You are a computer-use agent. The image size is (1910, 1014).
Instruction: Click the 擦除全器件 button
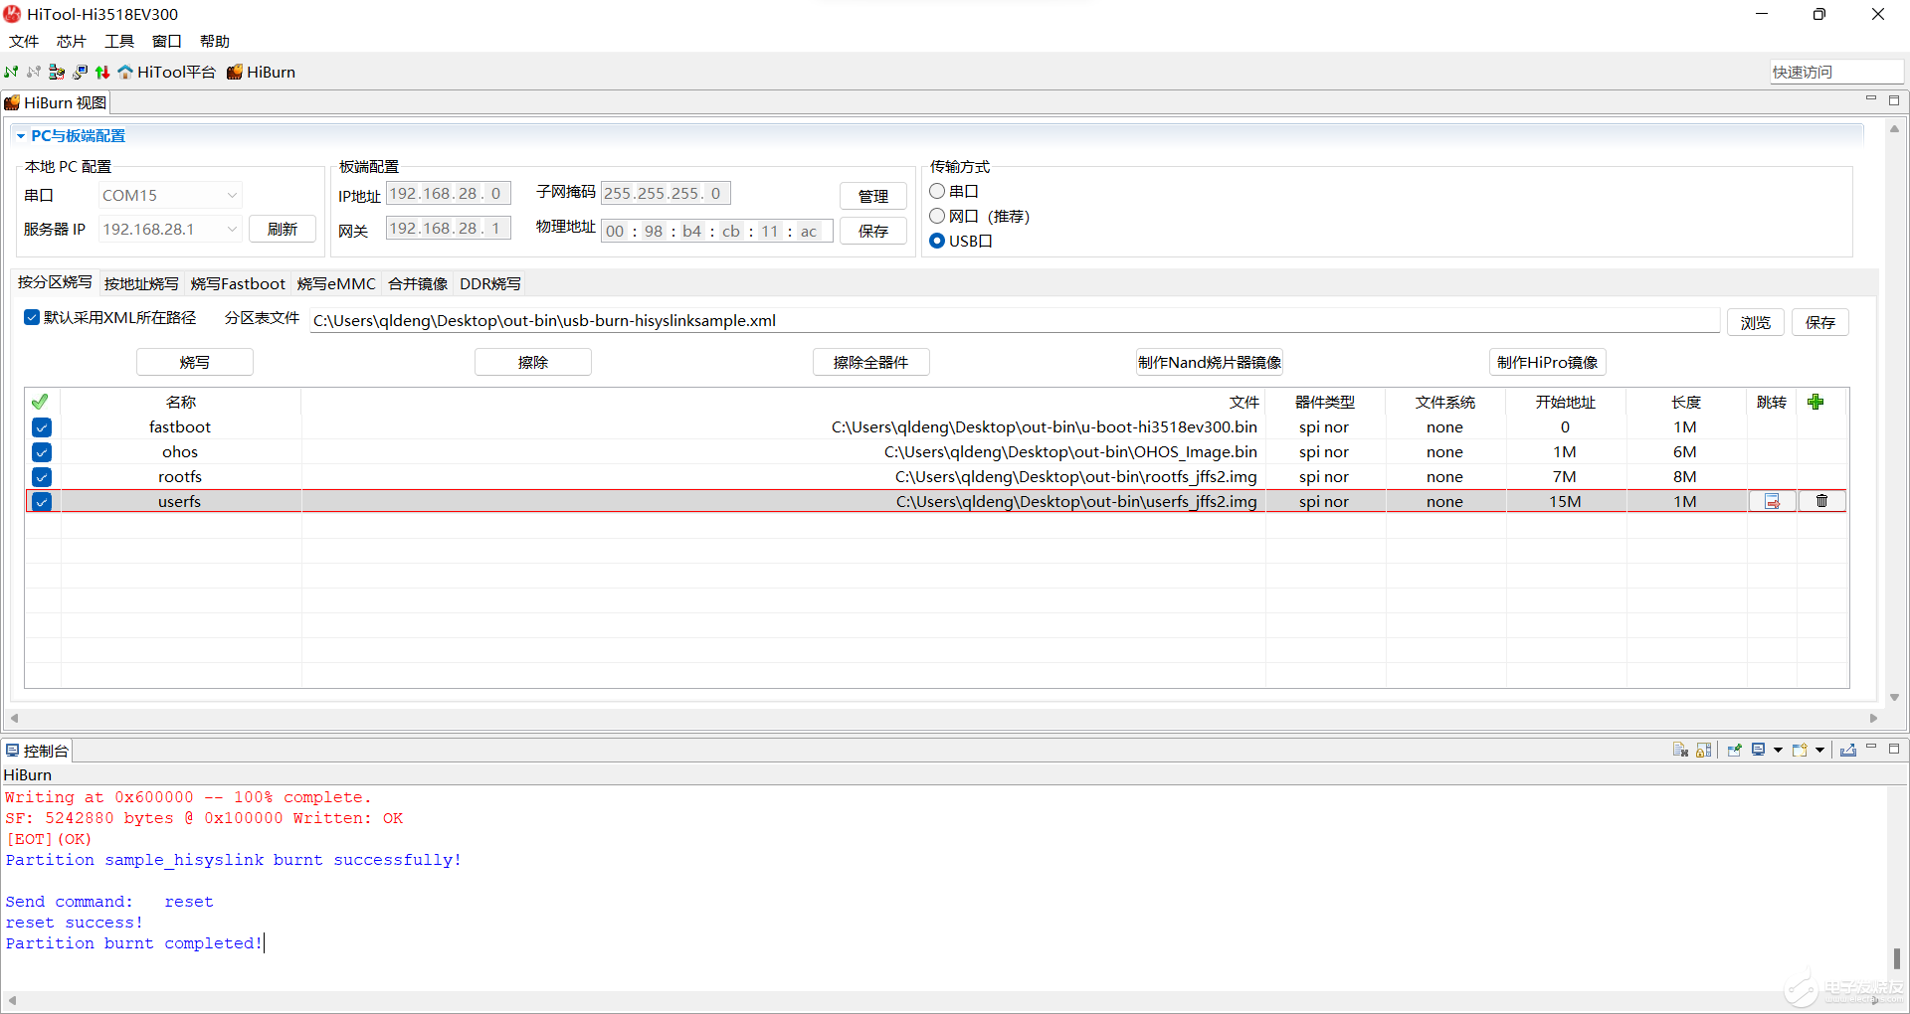point(871,362)
